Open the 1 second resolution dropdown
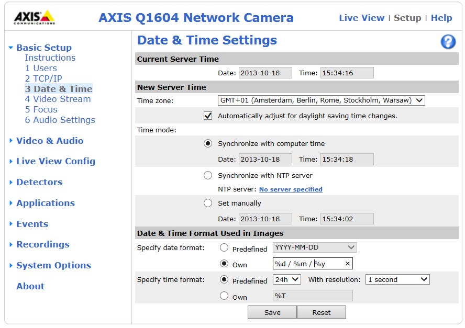The image size is (465, 328). tap(397, 279)
